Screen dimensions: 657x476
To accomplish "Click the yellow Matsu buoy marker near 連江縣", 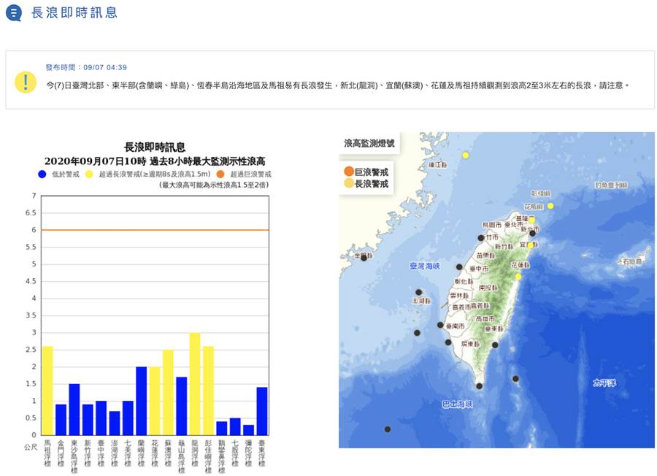I will [x=466, y=156].
